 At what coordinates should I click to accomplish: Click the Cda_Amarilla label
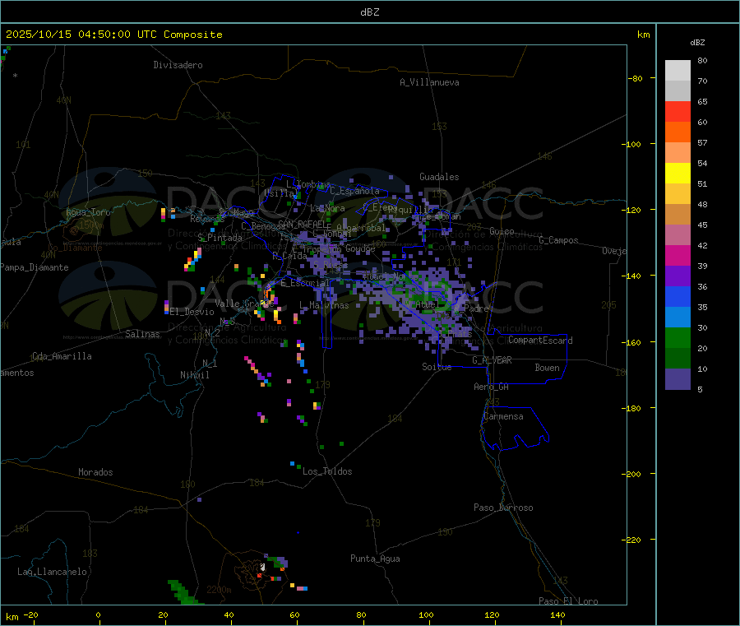(x=62, y=356)
